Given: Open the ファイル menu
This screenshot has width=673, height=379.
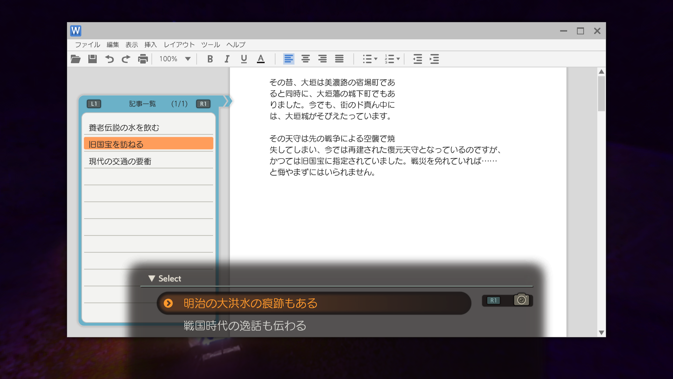Looking at the screenshot, I should [x=87, y=45].
